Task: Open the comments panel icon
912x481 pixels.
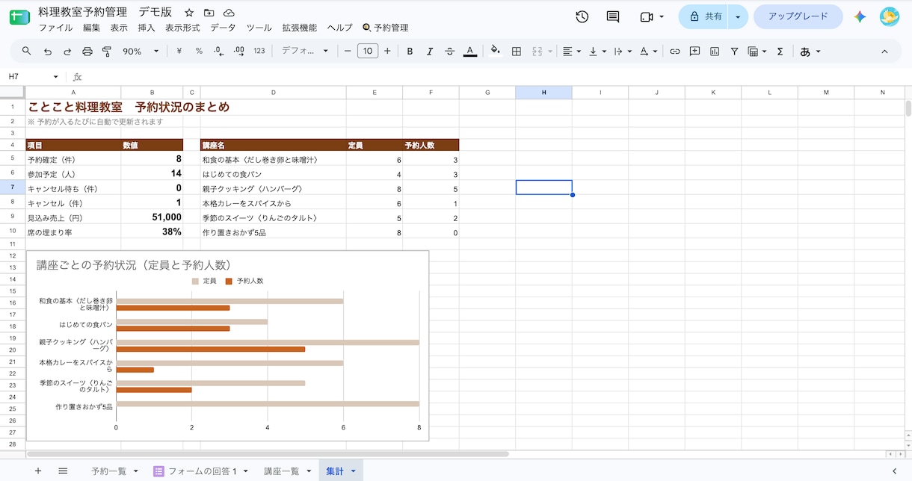Action: click(x=613, y=16)
